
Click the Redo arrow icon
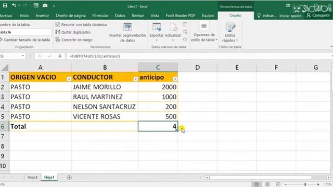click(x=25, y=6)
